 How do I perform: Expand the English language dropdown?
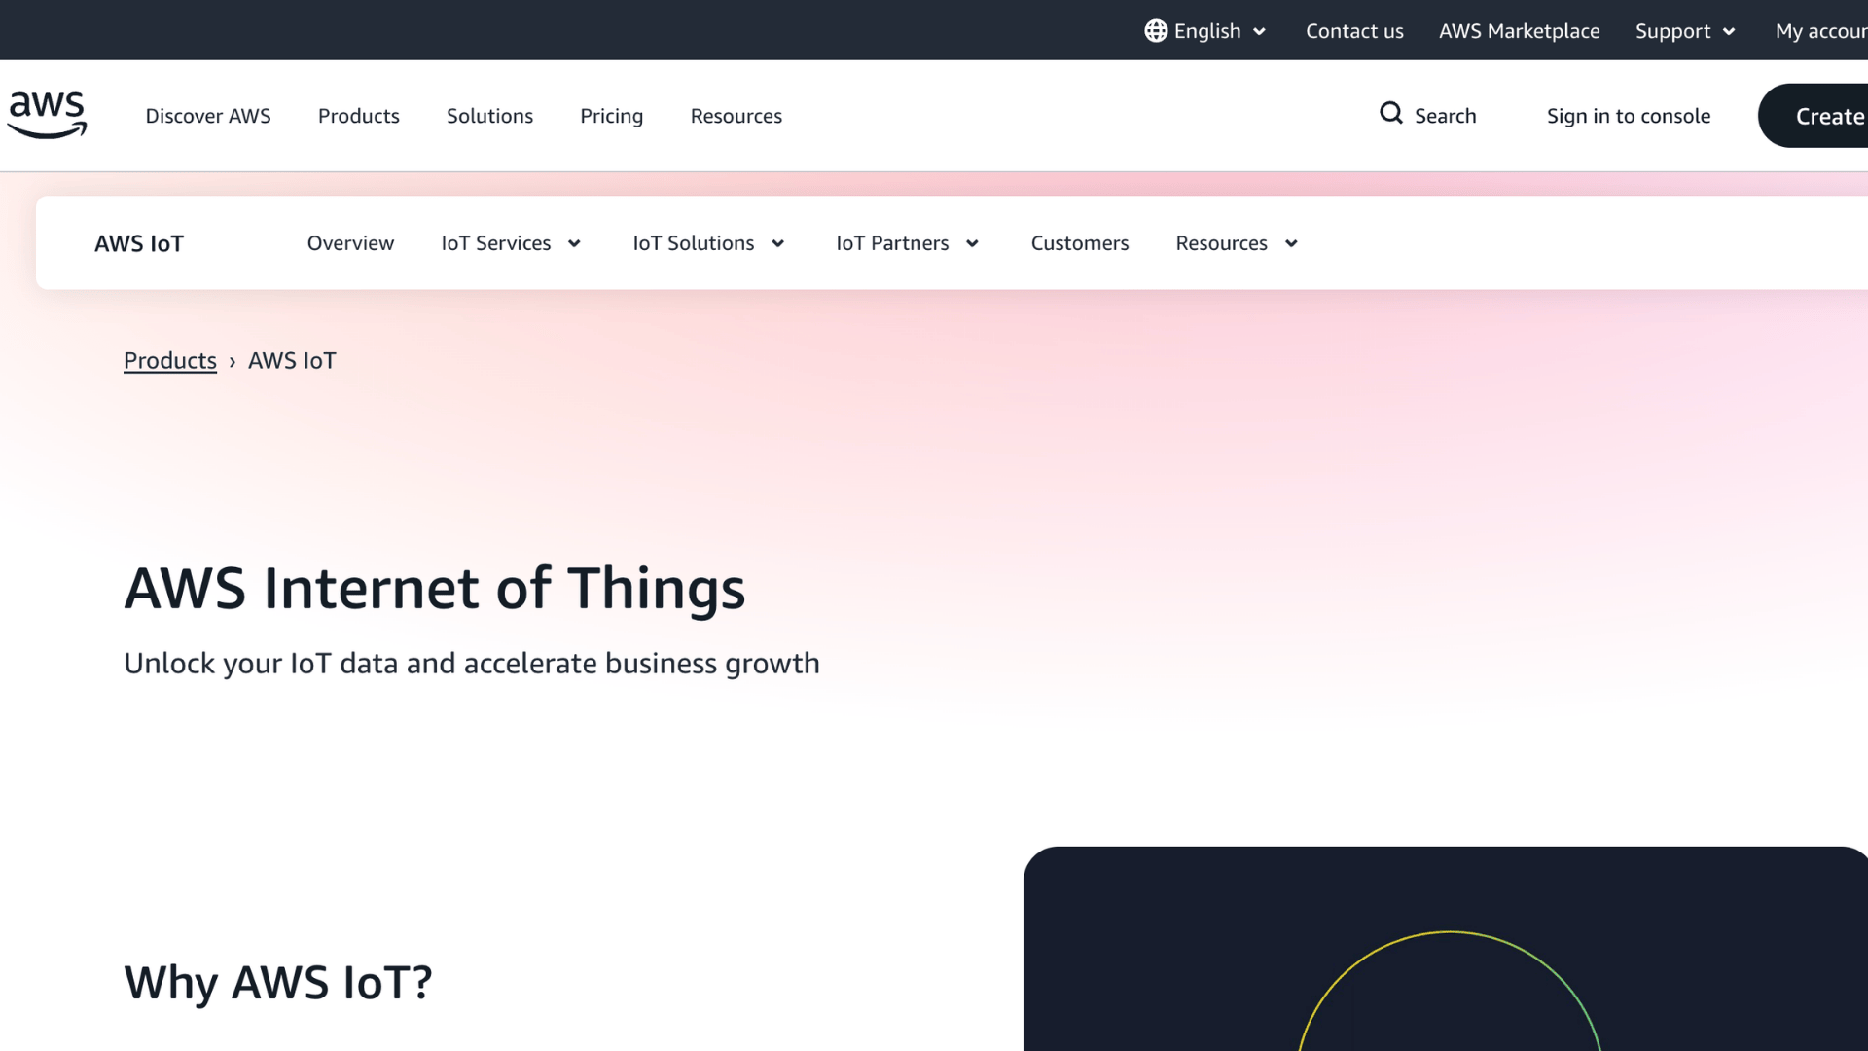pos(1206,30)
